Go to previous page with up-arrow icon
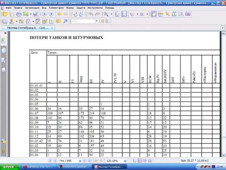This screenshot has height=170, width=226. [44, 14]
